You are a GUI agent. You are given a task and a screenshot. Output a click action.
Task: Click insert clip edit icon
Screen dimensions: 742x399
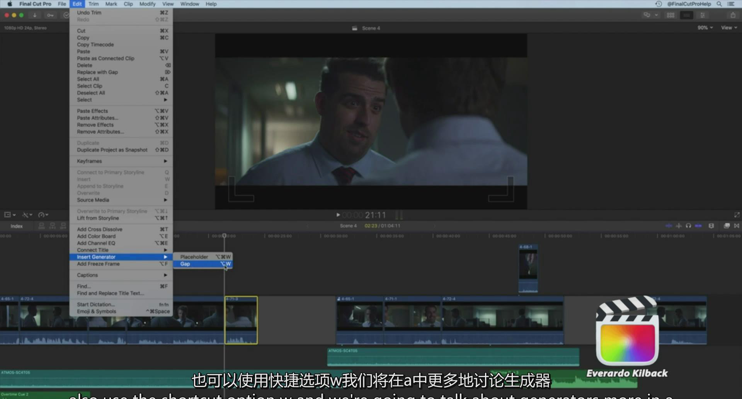click(x=53, y=226)
